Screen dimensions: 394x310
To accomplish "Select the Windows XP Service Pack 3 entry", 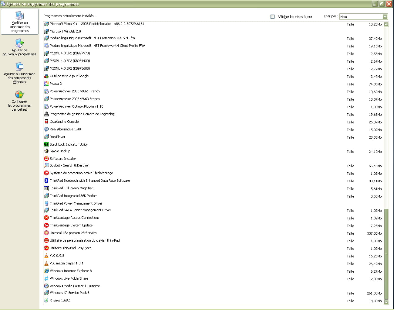I will (x=69, y=293).
